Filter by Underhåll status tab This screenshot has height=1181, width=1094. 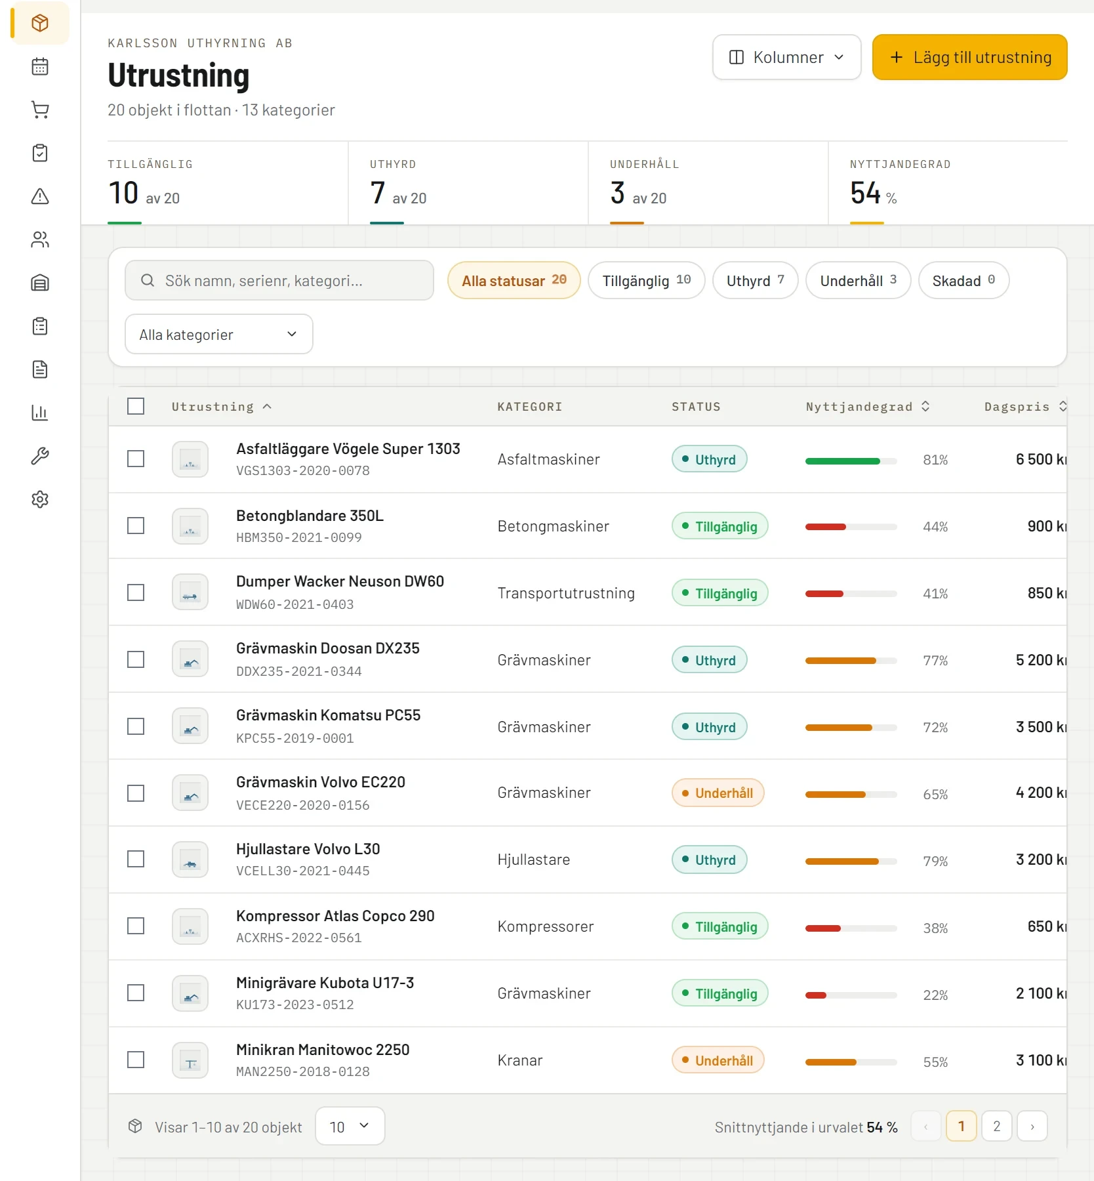point(858,281)
